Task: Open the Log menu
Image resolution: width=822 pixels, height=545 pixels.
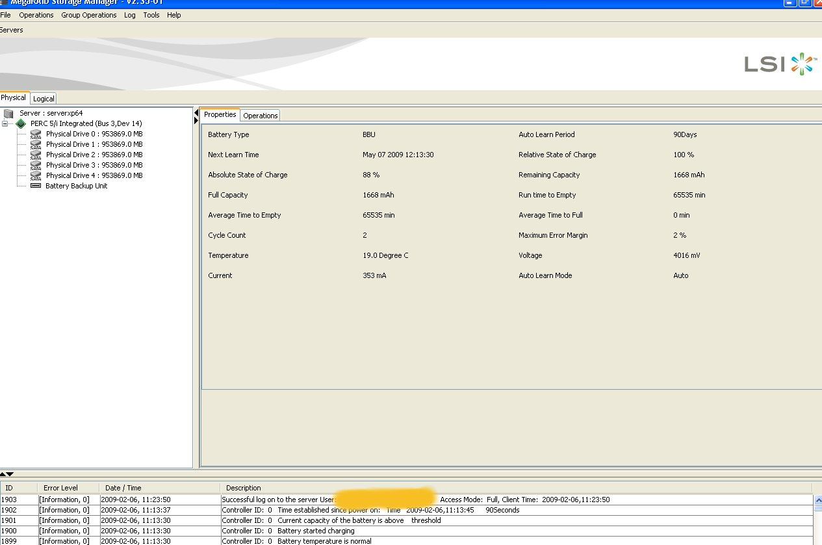Action: (x=130, y=15)
